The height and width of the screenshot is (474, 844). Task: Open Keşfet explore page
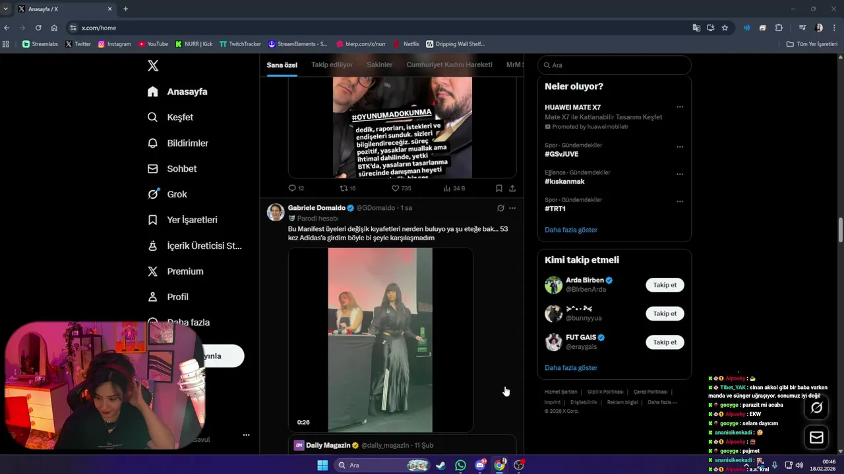[170, 117]
